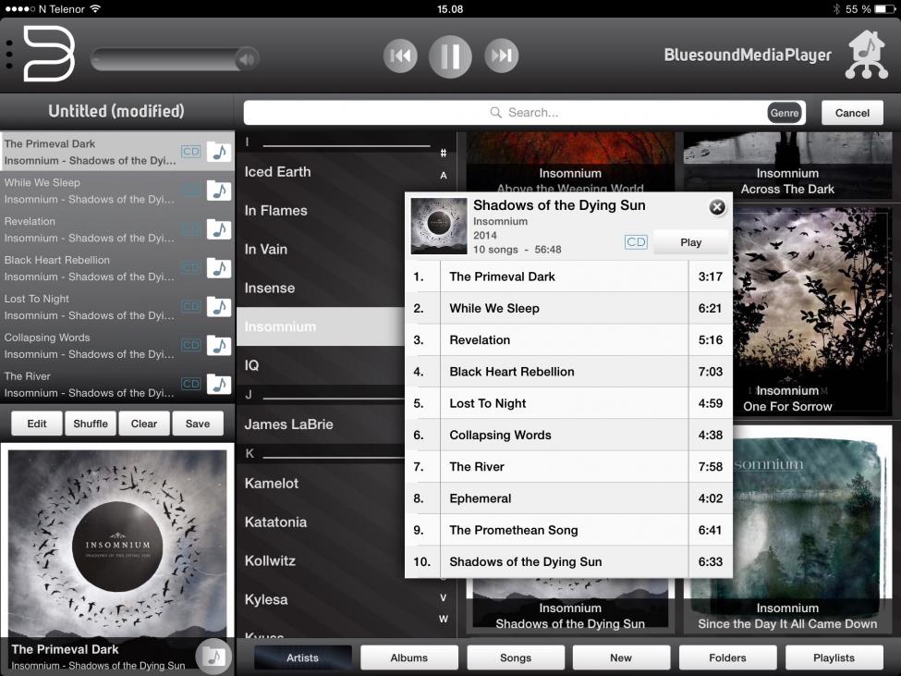
Task: Open the Bluesound logo menu
Action: click(49, 54)
